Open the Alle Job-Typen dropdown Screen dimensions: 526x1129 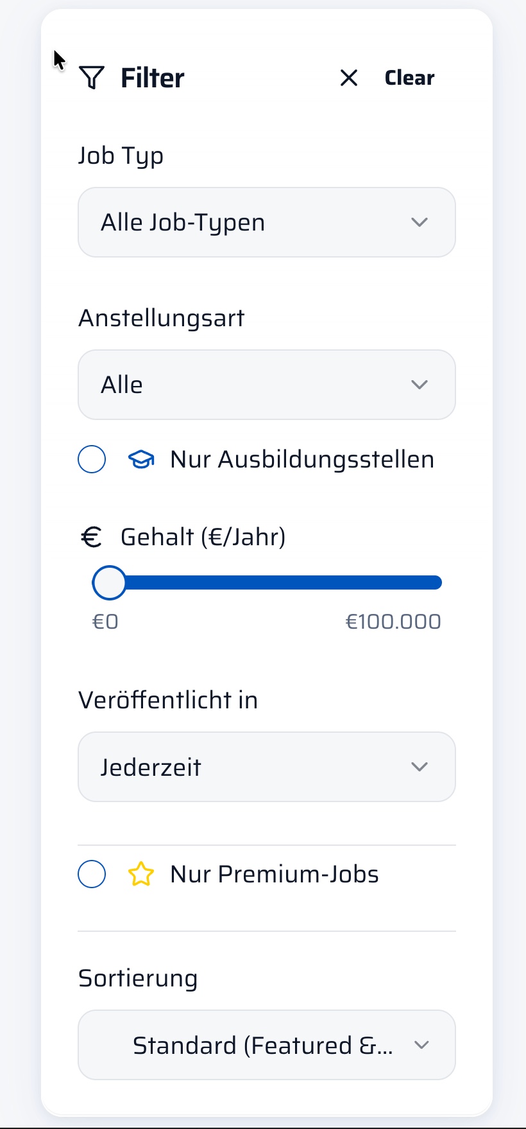pos(267,222)
